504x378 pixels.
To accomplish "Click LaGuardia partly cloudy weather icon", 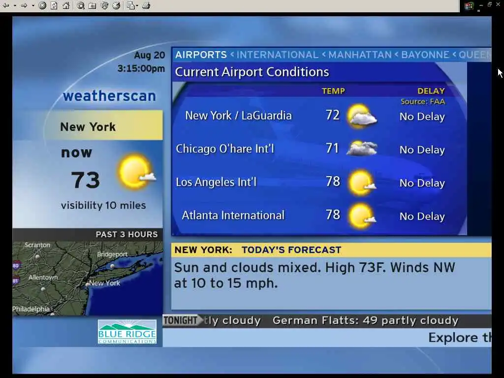I will (362, 116).
